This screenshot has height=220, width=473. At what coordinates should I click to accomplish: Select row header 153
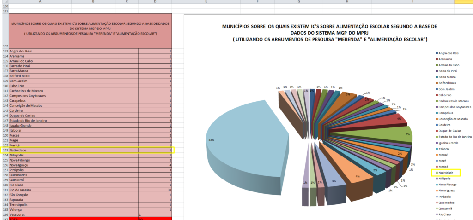click(x=4, y=151)
